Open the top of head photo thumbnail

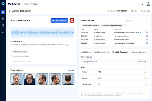pos(29,79)
